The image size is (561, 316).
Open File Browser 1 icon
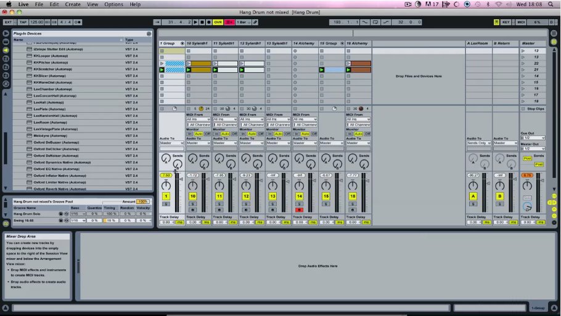6,59
